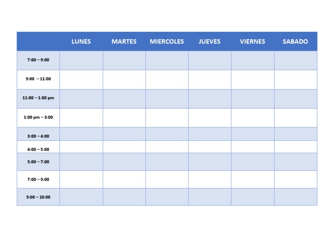This screenshot has height=237, width=335.
Task: Select the 11:00 – 1:00 pm time label
Action: (x=38, y=98)
